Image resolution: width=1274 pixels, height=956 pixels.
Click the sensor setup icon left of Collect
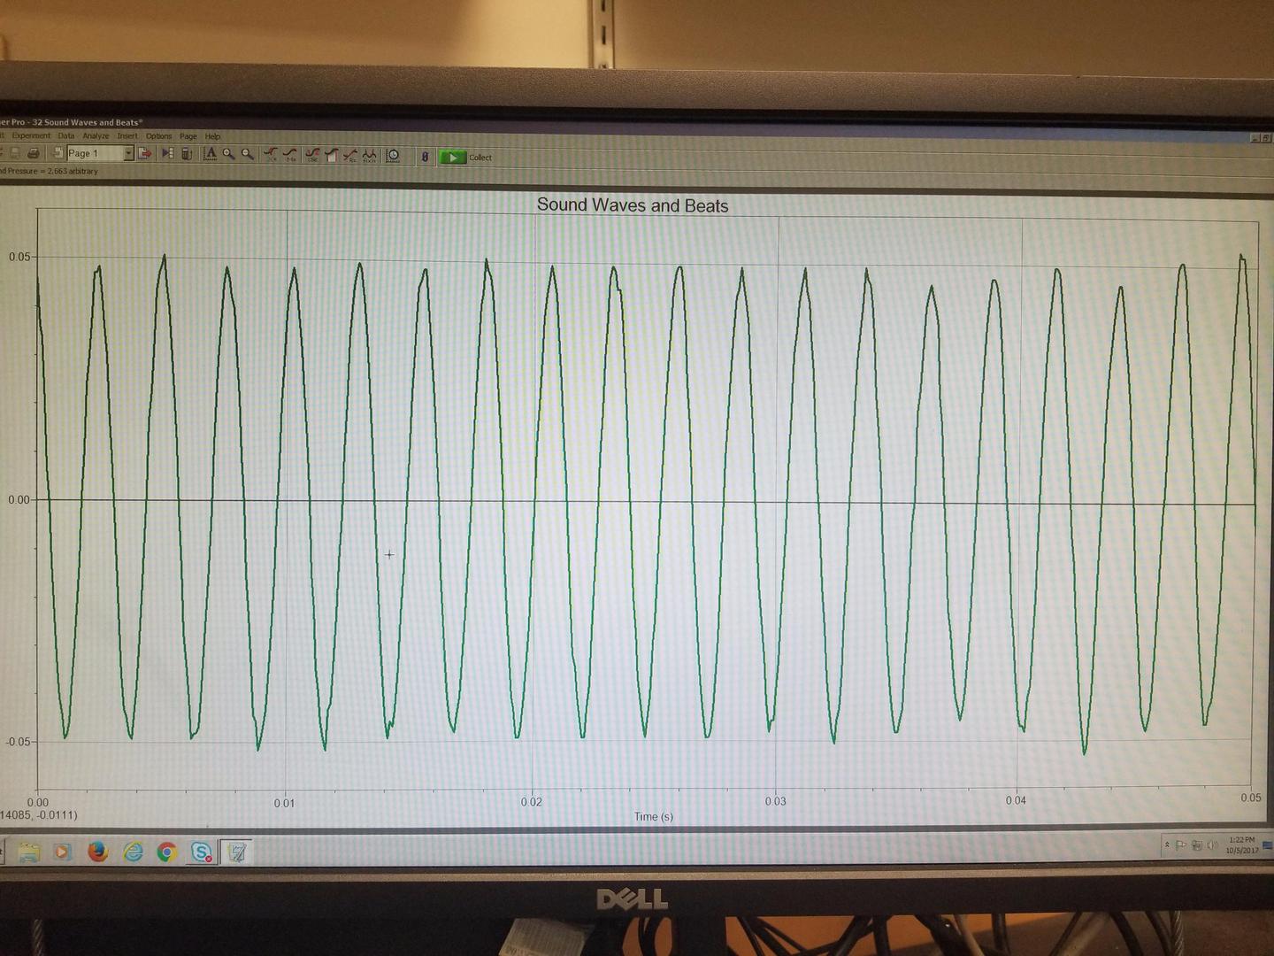point(425,157)
